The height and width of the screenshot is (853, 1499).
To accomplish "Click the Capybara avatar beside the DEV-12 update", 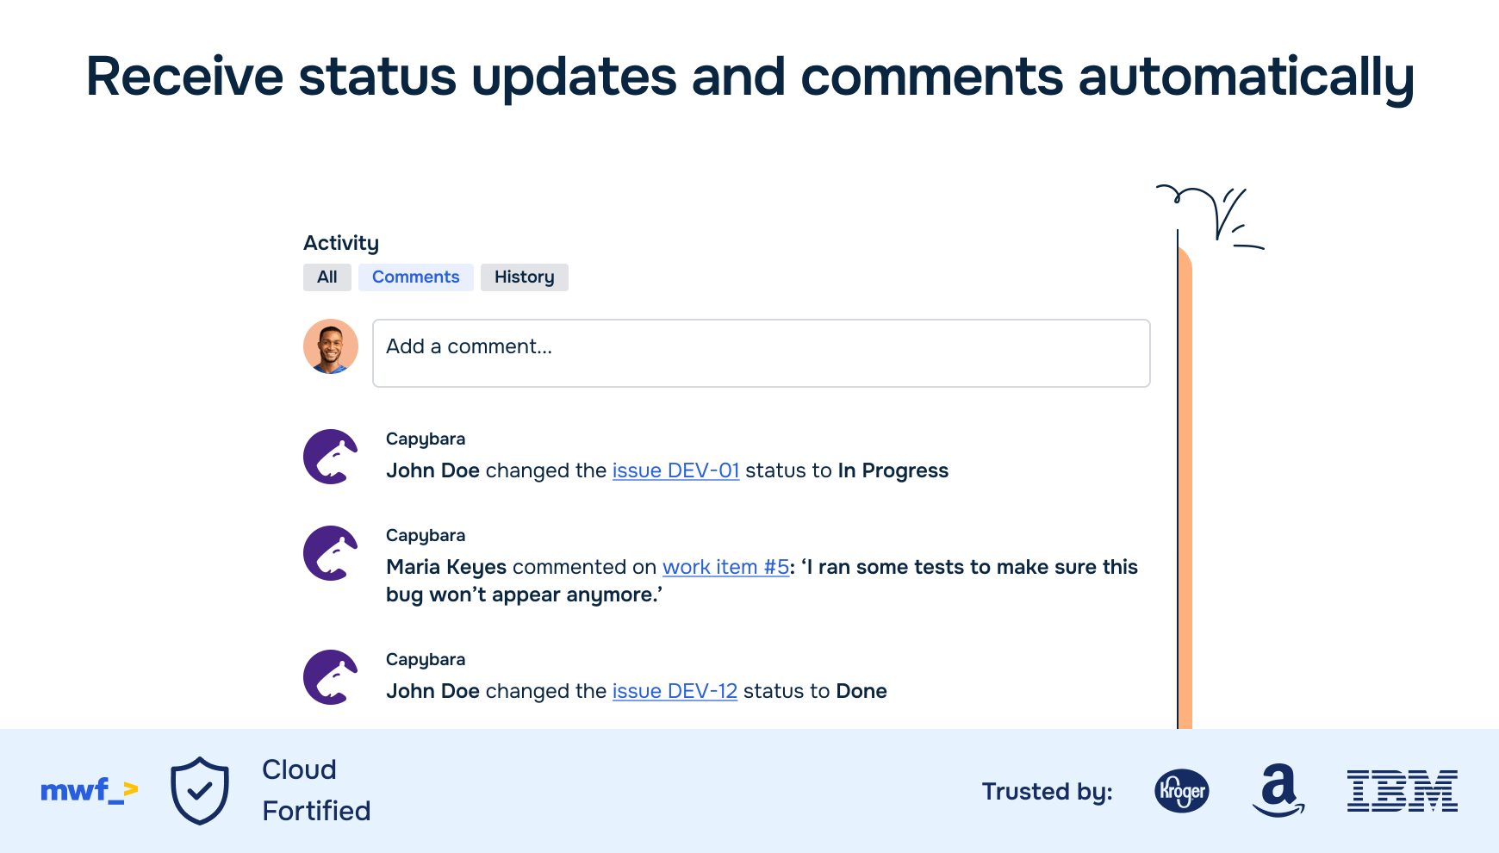I will 331,677.
